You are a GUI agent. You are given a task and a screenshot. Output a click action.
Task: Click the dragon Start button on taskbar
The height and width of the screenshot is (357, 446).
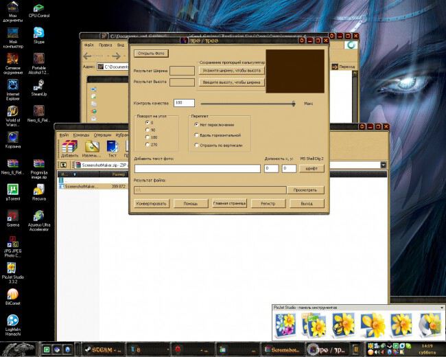19,349
